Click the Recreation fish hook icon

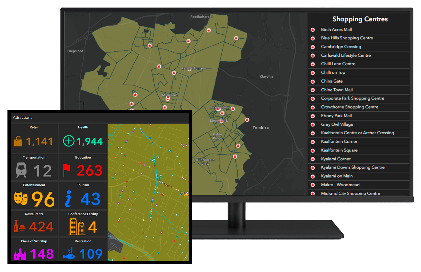[x=69, y=254]
